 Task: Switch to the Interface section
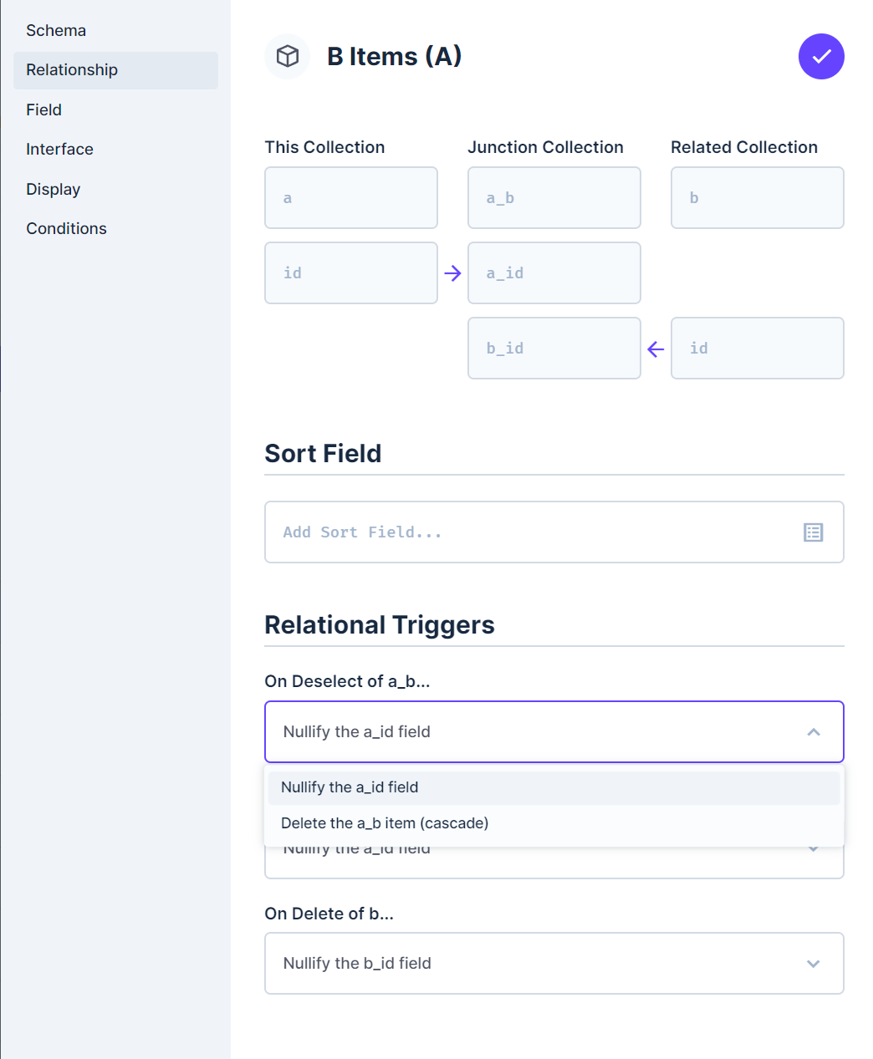[115, 150]
